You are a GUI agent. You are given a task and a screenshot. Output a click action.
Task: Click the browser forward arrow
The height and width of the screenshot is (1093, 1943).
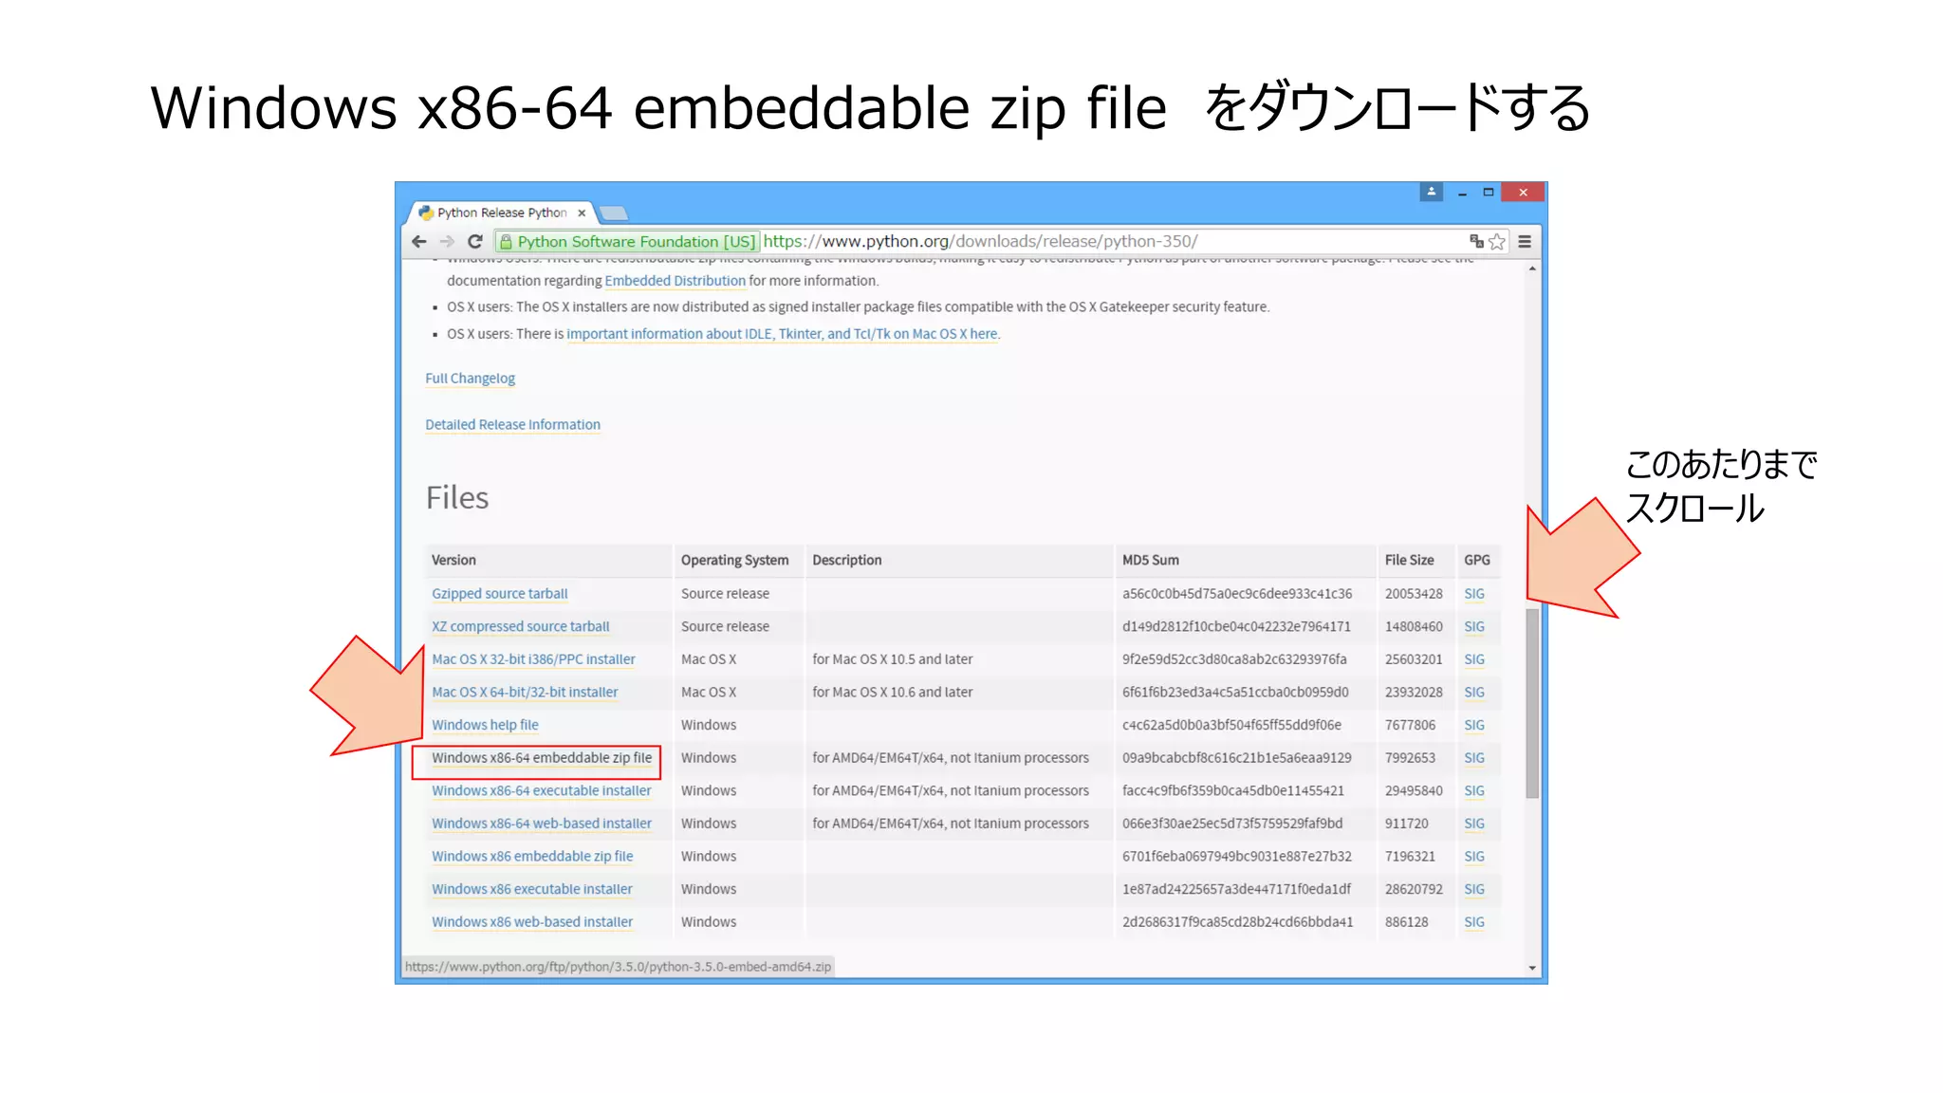(x=447, y=242)
